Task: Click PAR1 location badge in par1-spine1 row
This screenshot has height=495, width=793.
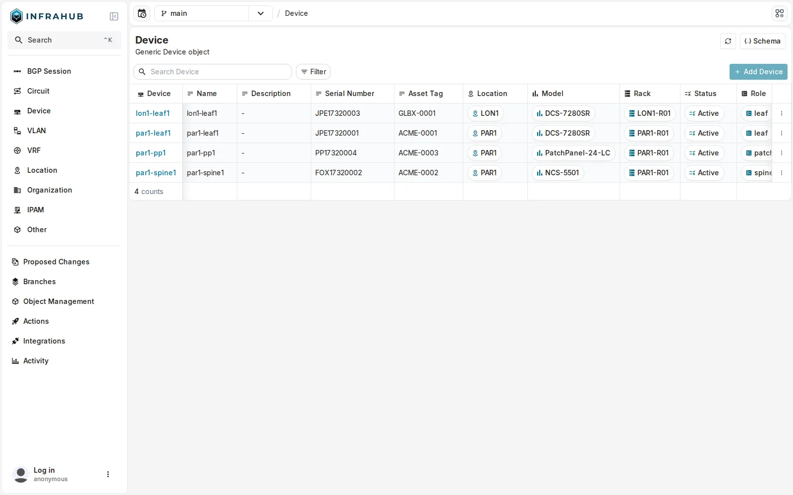Action: [485, 173]
